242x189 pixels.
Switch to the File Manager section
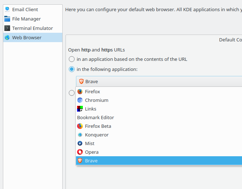point(26,19)
